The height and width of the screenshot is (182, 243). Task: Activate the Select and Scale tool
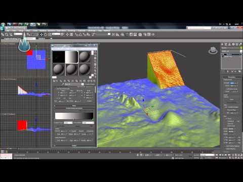pyautogui.click(x=50, y=34)
